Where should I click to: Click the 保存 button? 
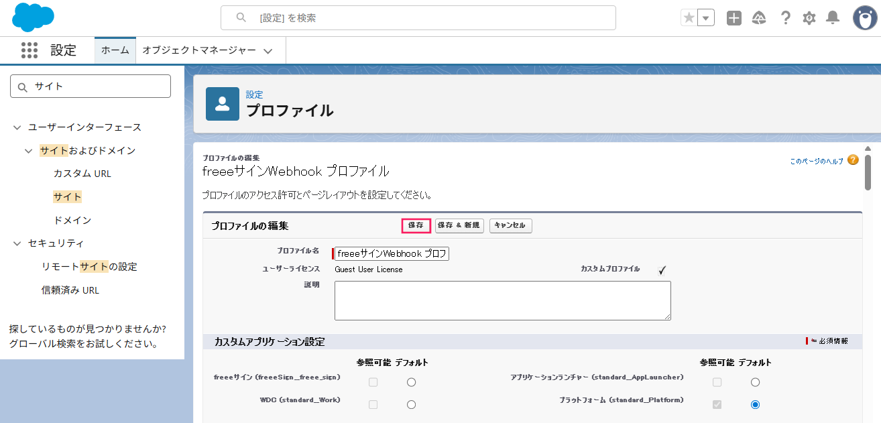(x=416, y=226)
